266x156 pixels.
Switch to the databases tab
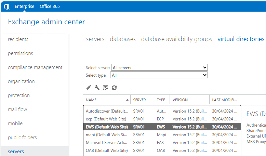pyautogui.click(x=123, y=39)
